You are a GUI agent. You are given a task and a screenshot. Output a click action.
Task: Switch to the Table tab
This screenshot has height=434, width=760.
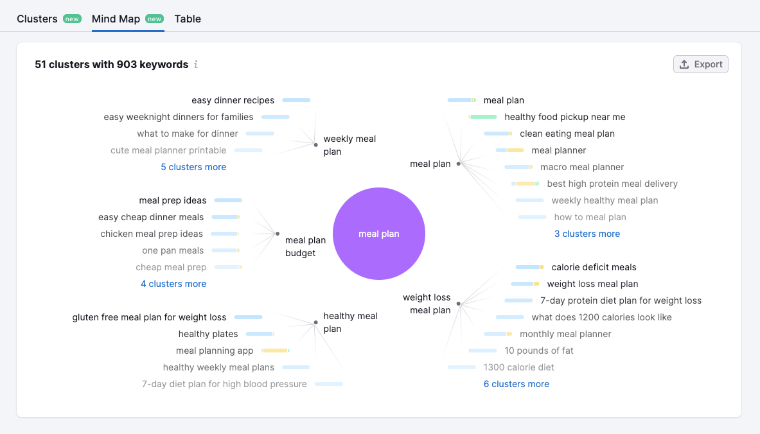[188, 19]
